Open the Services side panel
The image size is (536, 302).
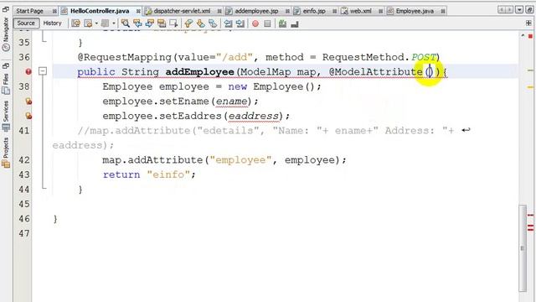(x=6, y=117)
